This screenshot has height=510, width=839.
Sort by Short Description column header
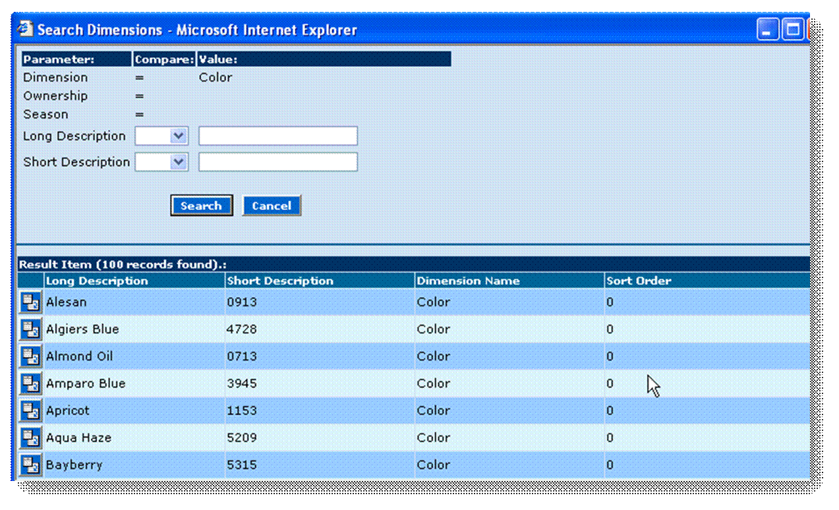pos(280,281)
